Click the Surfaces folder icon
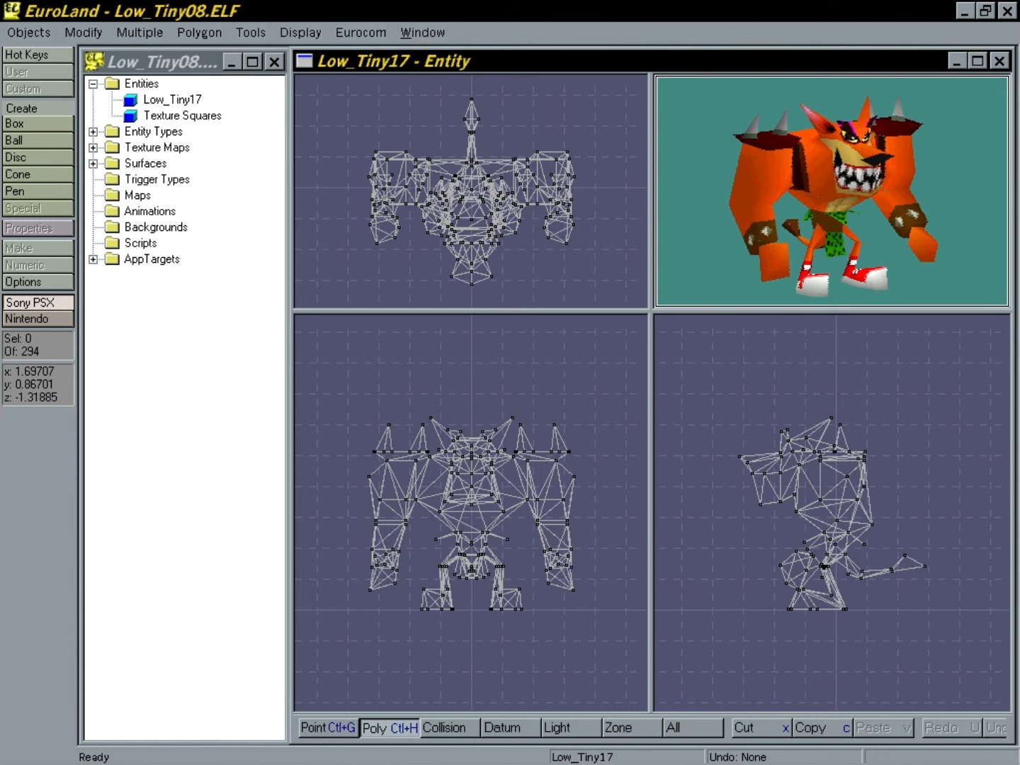 coord(112,164)
